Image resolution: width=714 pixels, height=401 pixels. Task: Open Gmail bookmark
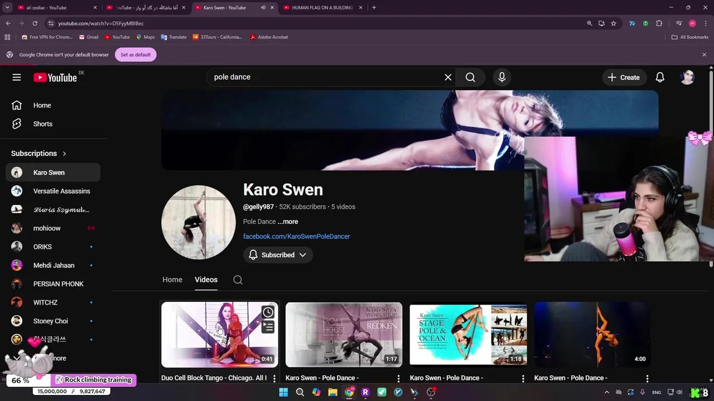pos(89,37)
